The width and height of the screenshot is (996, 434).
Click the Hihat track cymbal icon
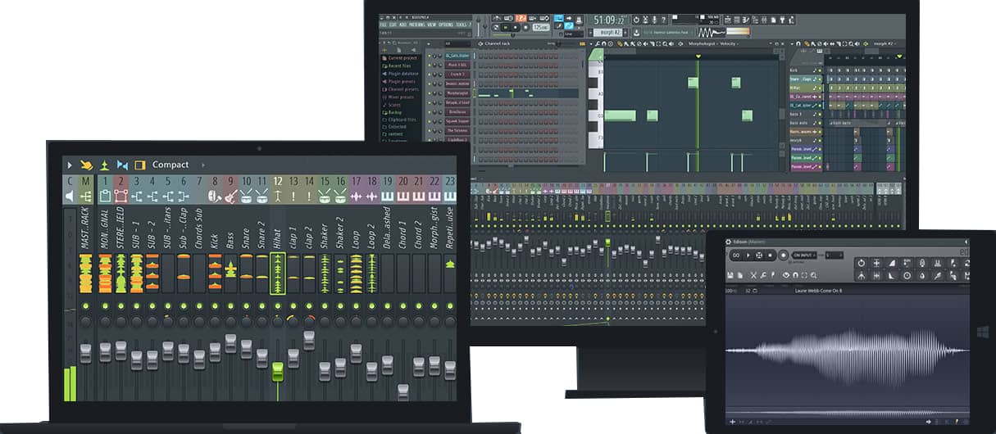(278, 197)
